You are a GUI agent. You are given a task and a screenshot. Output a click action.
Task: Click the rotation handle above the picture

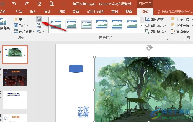click(149, 48)
